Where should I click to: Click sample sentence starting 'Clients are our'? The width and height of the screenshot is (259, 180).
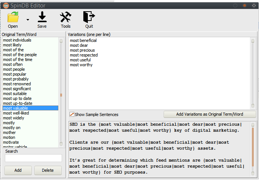pos(149,146)
